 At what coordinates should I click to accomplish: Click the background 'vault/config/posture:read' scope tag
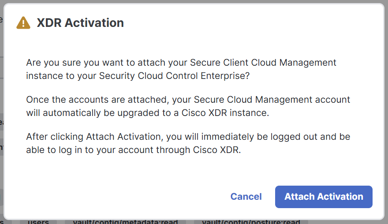(x=251, y=221)
